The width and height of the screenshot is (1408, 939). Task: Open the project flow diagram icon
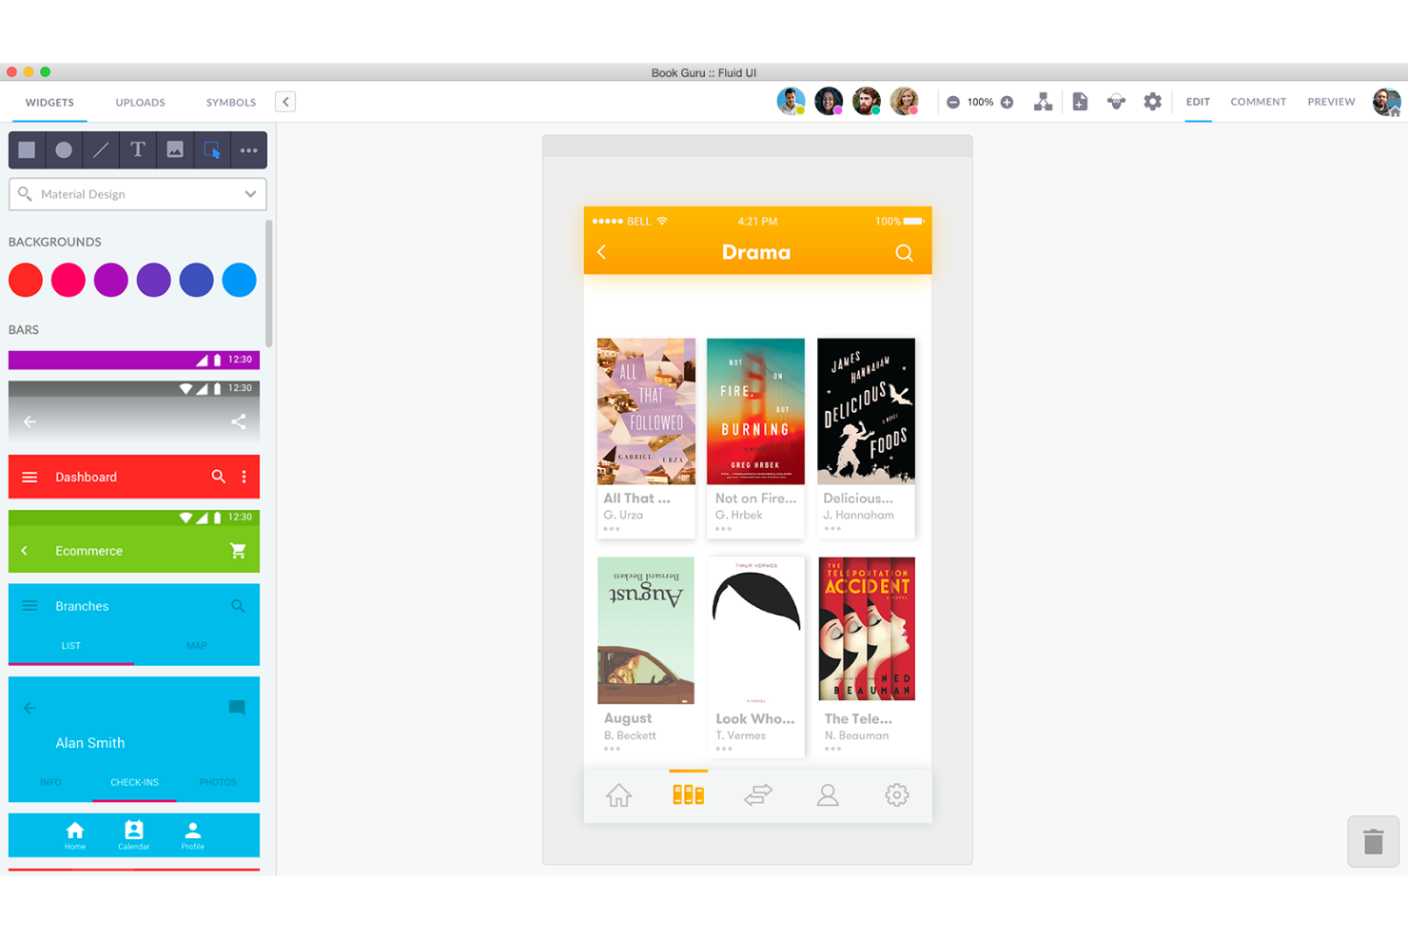(x=1043, y=102)
